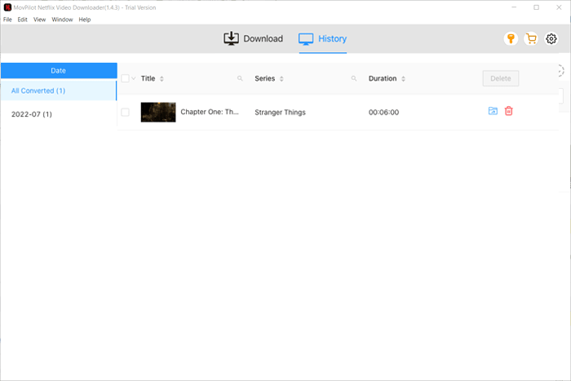
Task: Click the Title column header label
Action: [x=148, y=78]
